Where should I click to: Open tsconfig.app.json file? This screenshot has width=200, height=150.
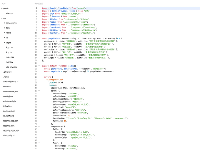(11, 121)
